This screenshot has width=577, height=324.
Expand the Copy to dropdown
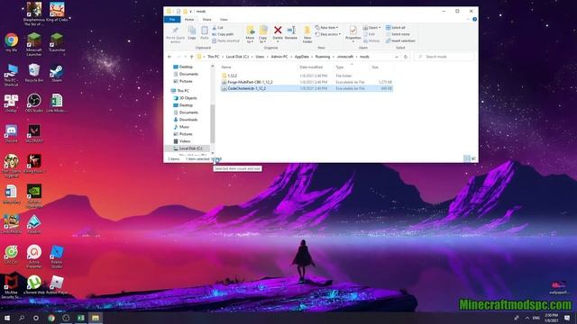(262, 40)
